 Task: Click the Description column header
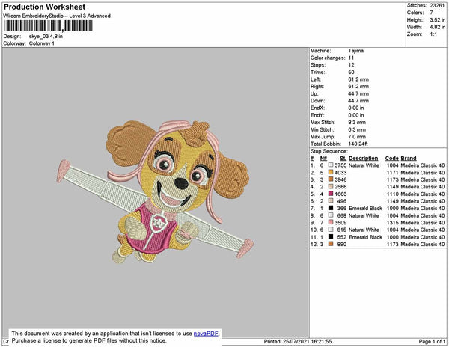(364, 159)
